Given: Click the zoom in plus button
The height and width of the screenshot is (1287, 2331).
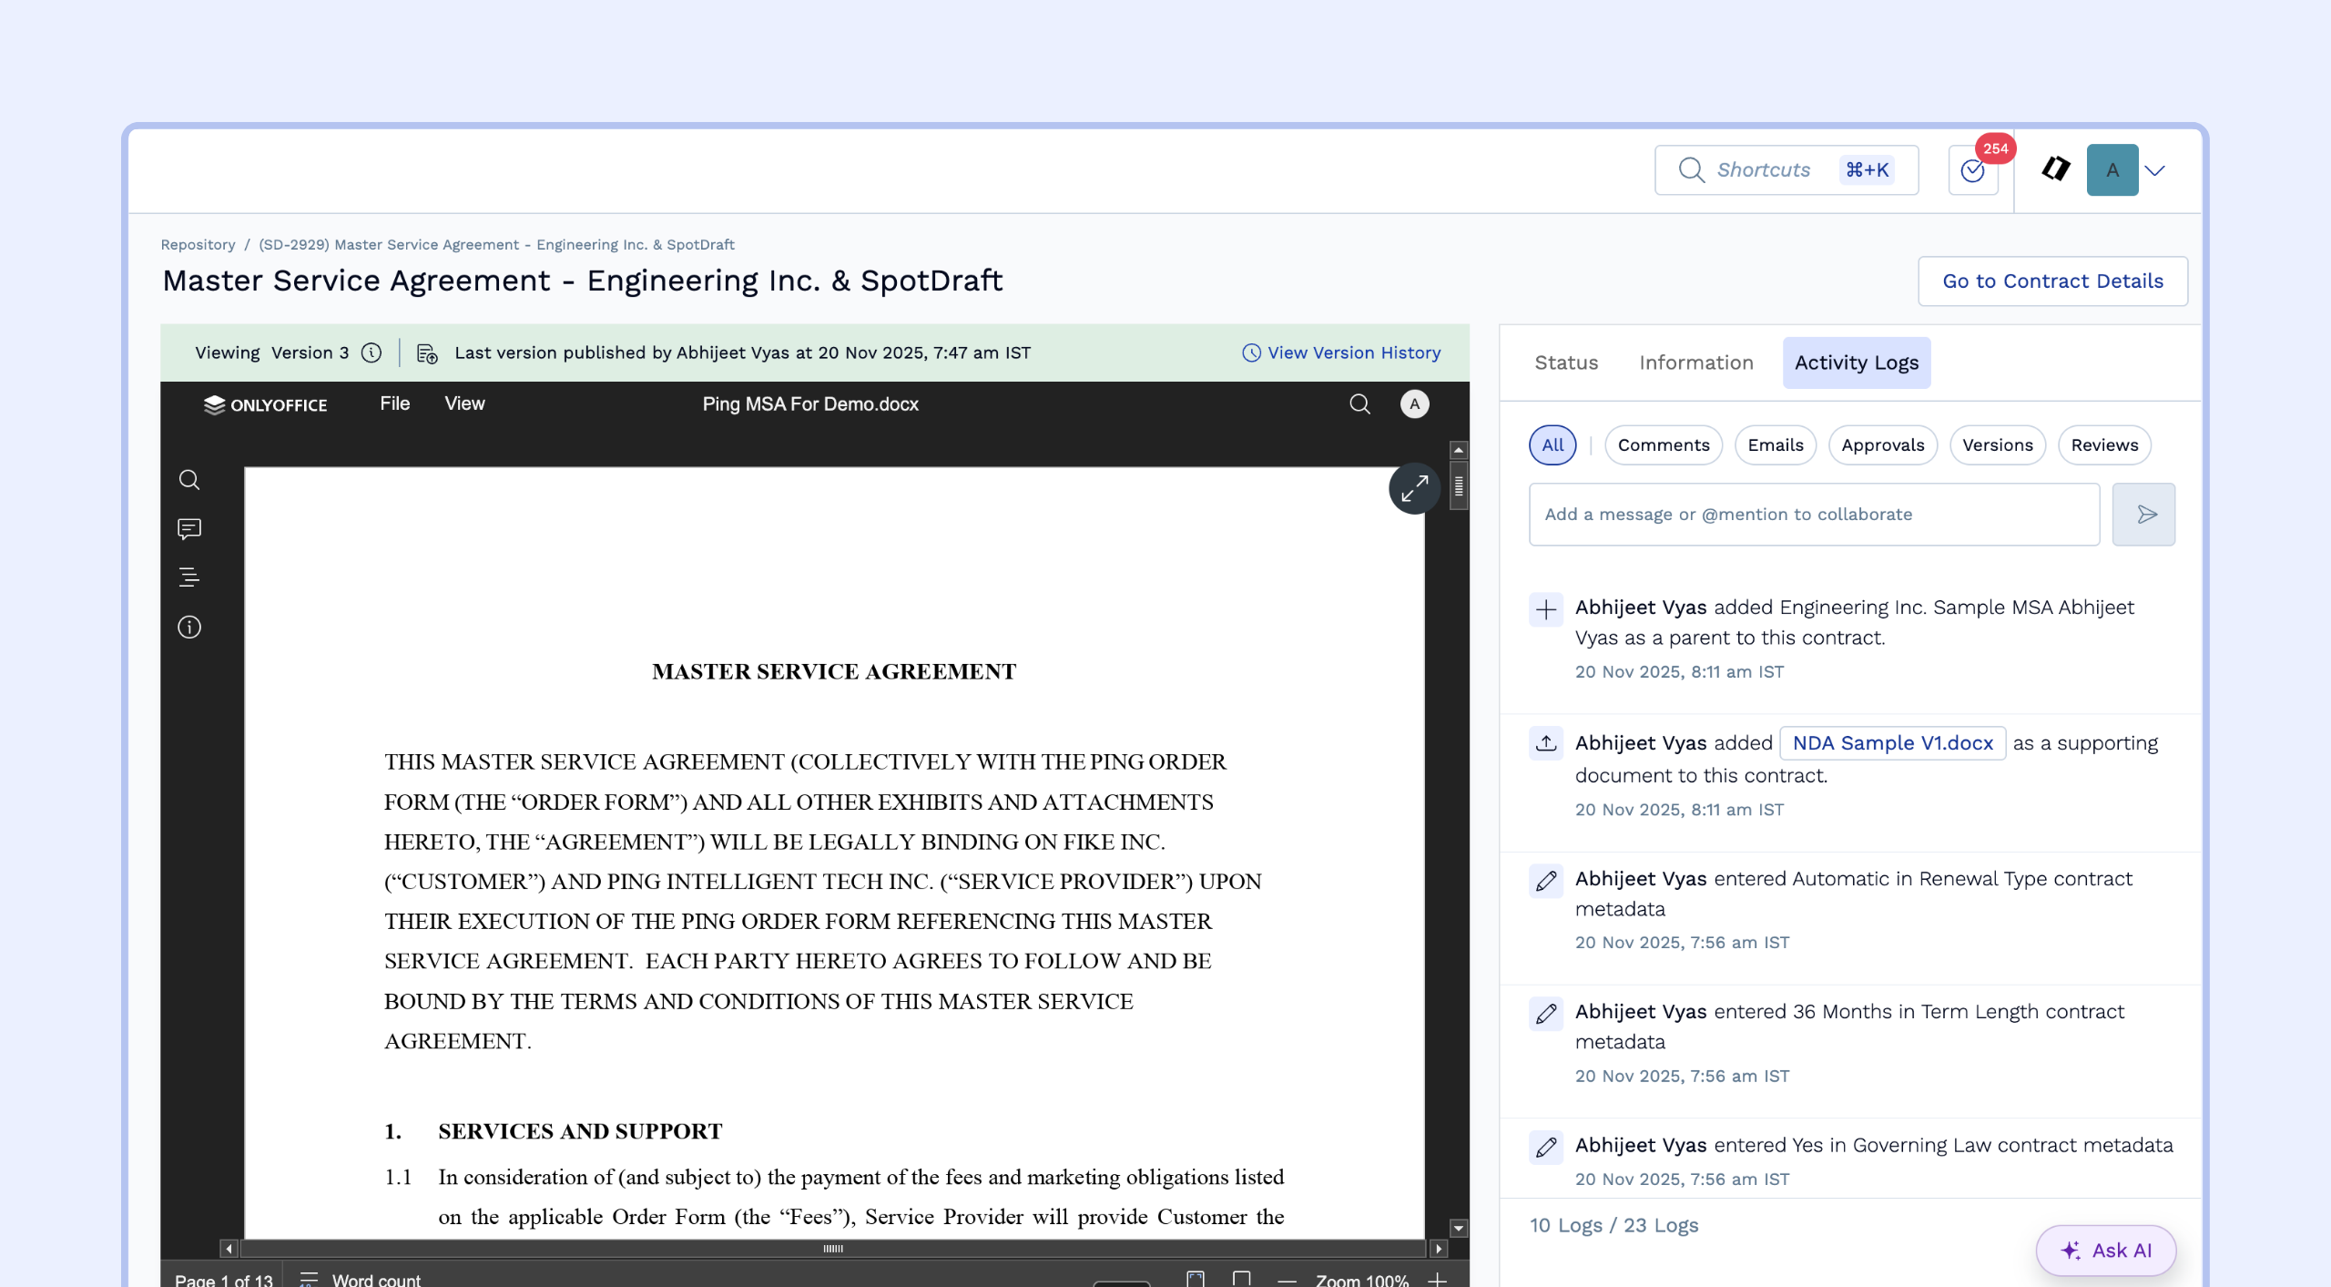Looking at the screenshot, I should 1437,1279.
